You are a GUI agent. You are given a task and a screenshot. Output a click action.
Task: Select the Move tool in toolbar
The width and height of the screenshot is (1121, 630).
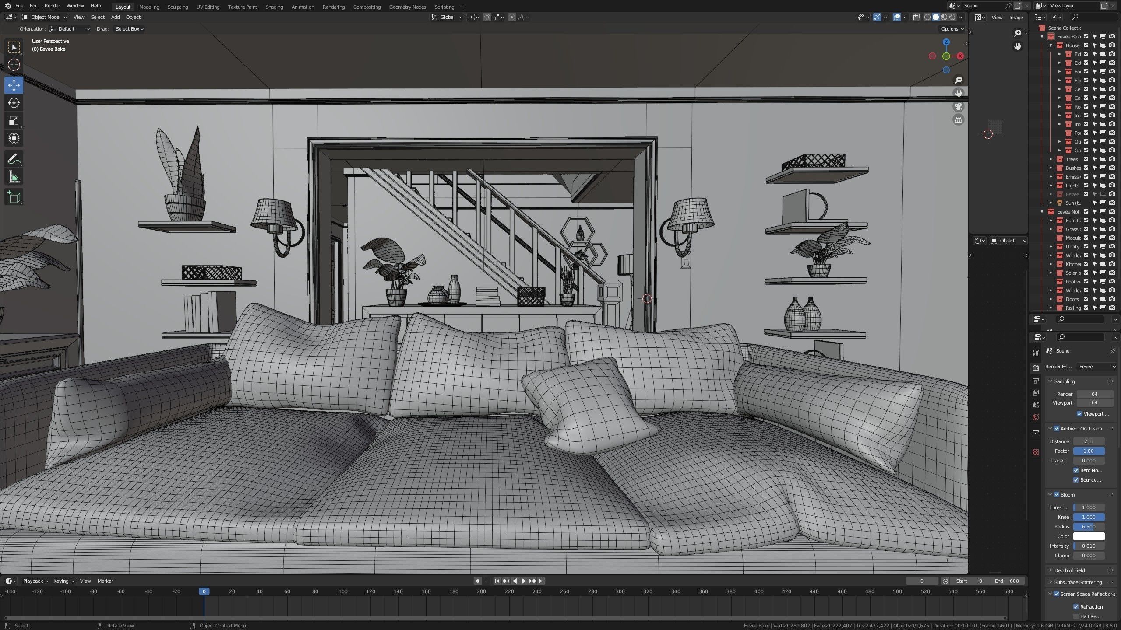pos(14,85)
